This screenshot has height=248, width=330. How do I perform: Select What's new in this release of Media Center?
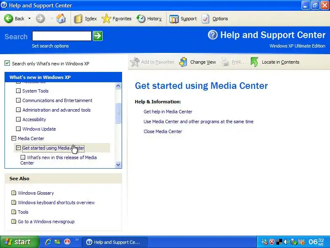[x=59, y=160]
